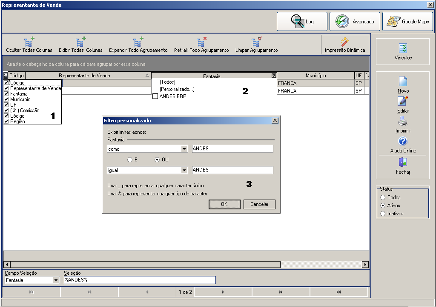Expand all groups via Expandir Todo Agrupamento
436x307 pixels.
[138, 45]
